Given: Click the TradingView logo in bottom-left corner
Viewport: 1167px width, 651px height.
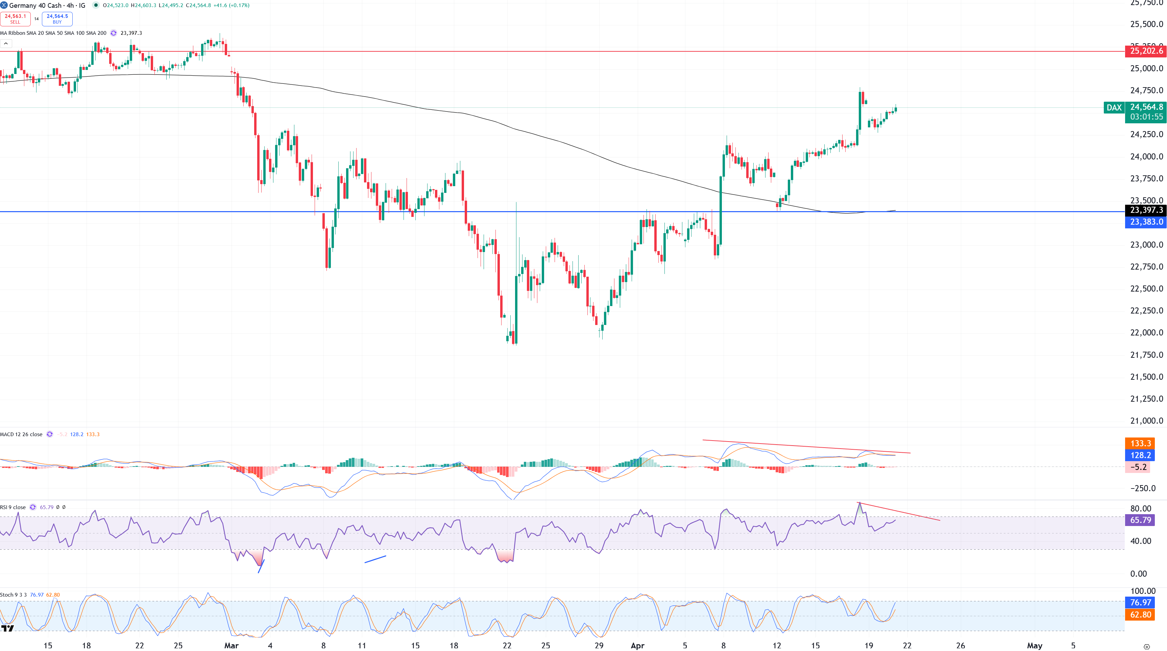Looking at the screenshot, I should tap(7, 628).
